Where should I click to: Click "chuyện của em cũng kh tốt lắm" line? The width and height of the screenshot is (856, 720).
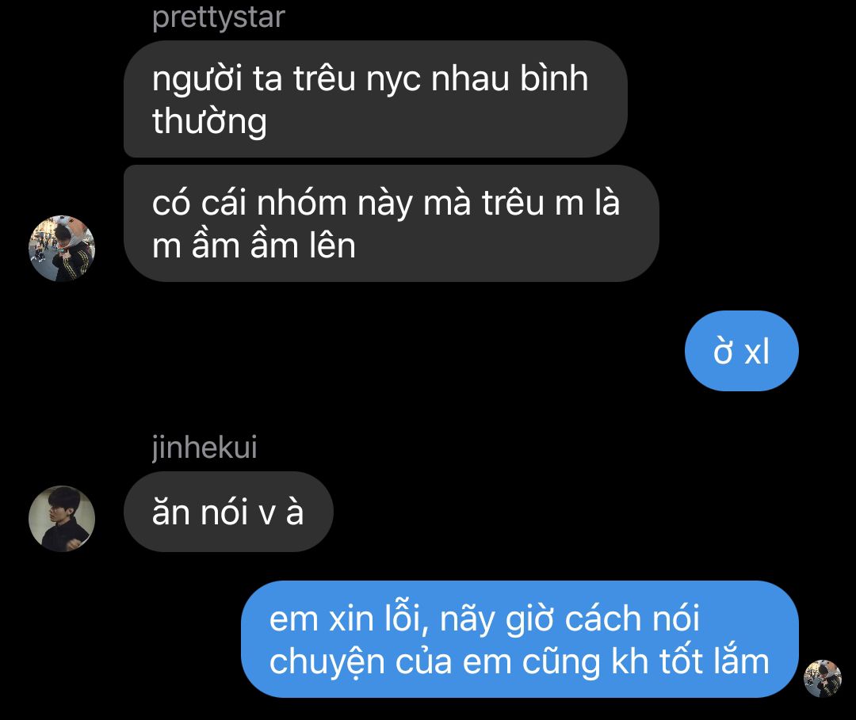pyautogui.click(x=519, y=662)
